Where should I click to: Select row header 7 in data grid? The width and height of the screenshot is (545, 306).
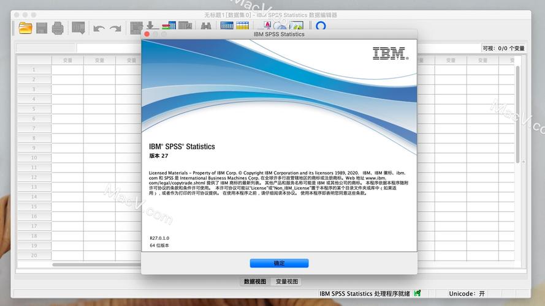click(x=34, y=129)
